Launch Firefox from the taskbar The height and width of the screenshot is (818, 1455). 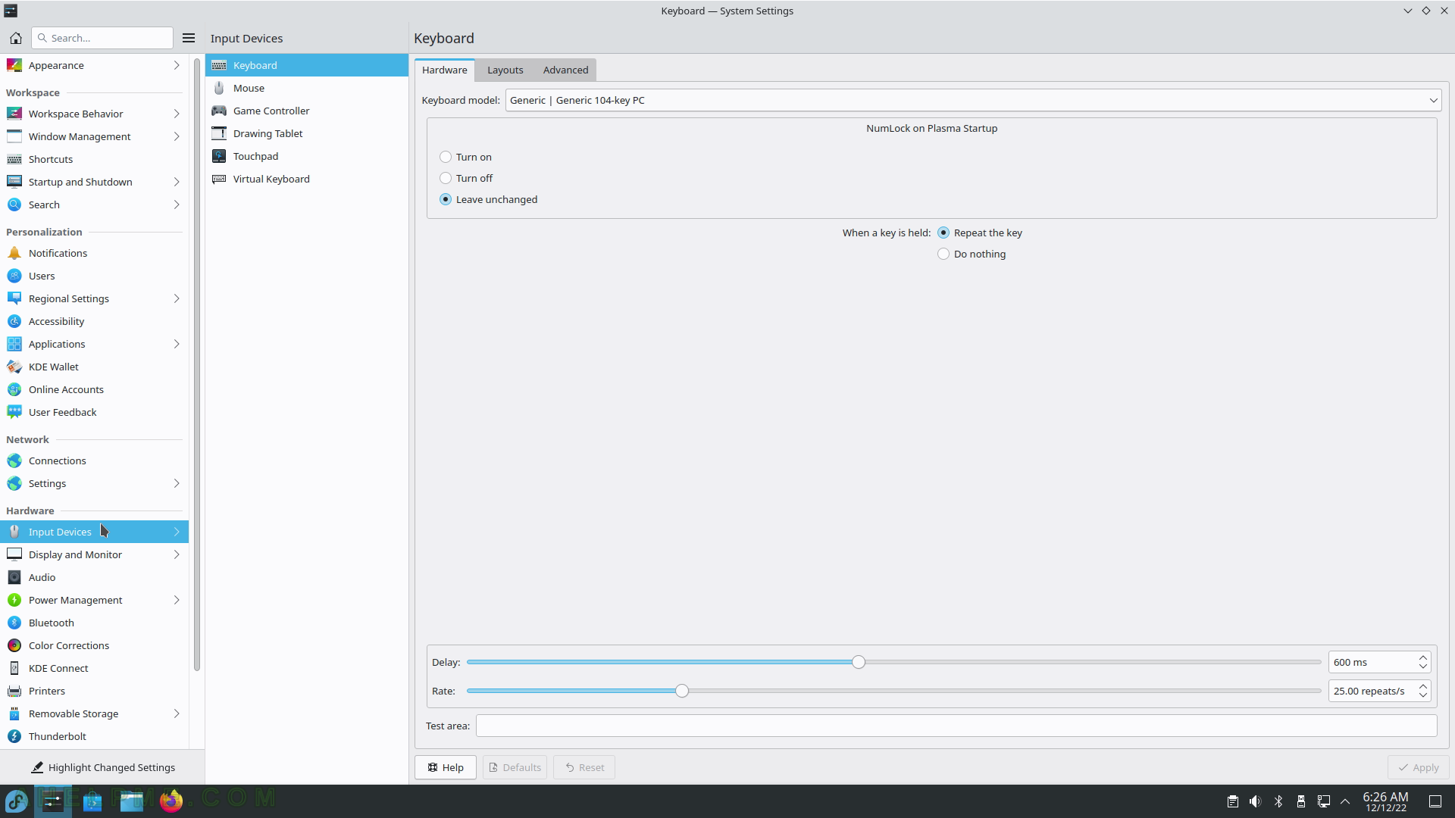click(171, 801)
